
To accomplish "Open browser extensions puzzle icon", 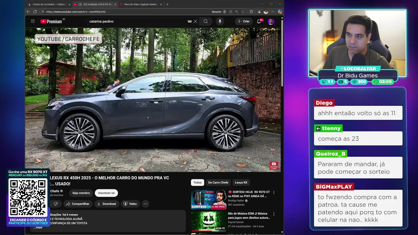I will (x=251, y=12).
